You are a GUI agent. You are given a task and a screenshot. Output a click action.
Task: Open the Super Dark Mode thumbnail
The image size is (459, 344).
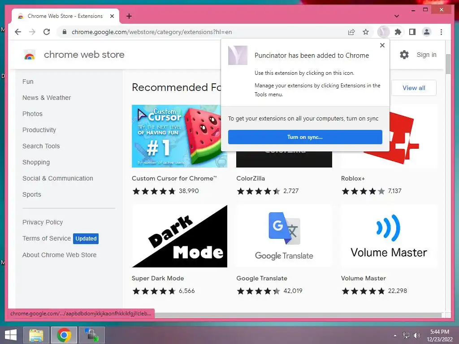[179, 236]
